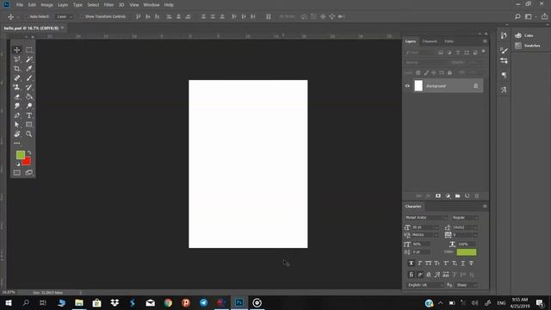This screenshot has height=310, width=551.
Task: Open the Window menu
Action: 152,5
